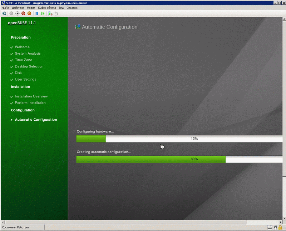Click the down arrow of vertical scrollbar
Viewport: 286px width, 231px height.
(x=284, y=219)
